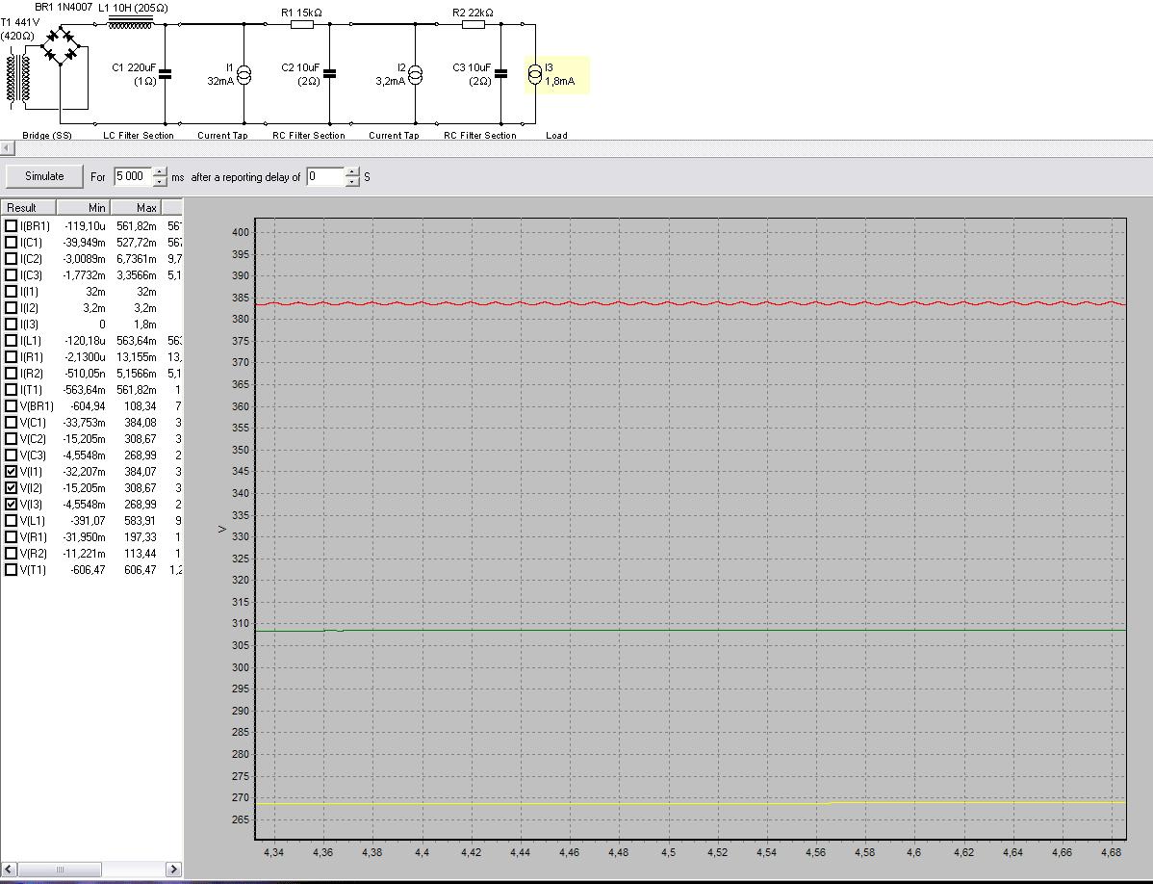The height and width of the screenshot is (884, 1153).
Task: Focus the simulation duration field showing 5 000
Action: 132,176
